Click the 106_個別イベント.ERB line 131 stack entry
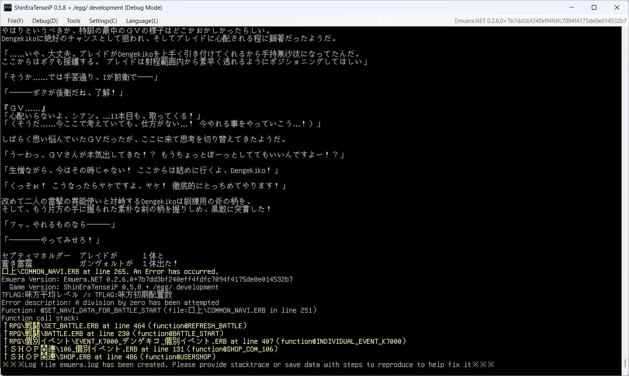This screenshot has width=629, height=376. 140,349
